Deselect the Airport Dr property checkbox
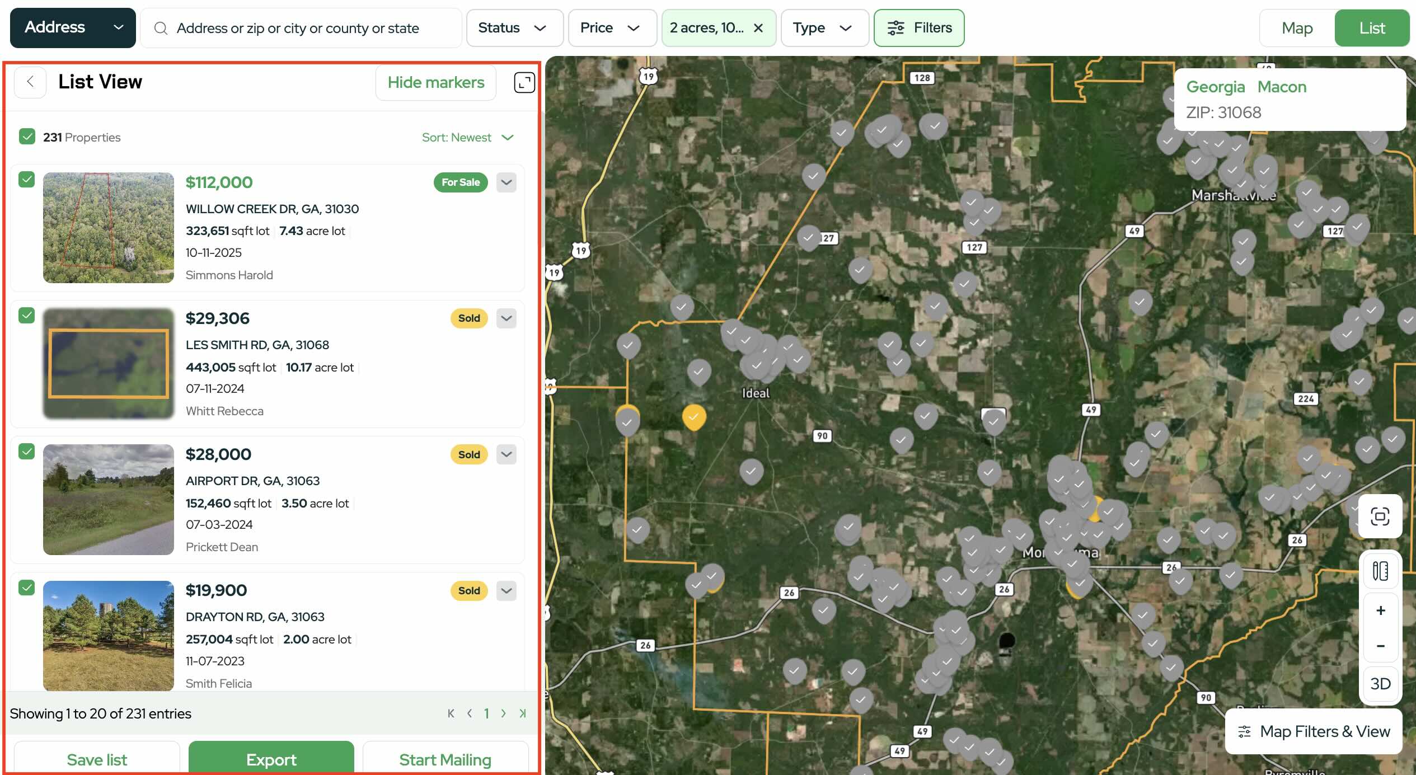The height and width of the screenshot is (775, 1416). 27,452
